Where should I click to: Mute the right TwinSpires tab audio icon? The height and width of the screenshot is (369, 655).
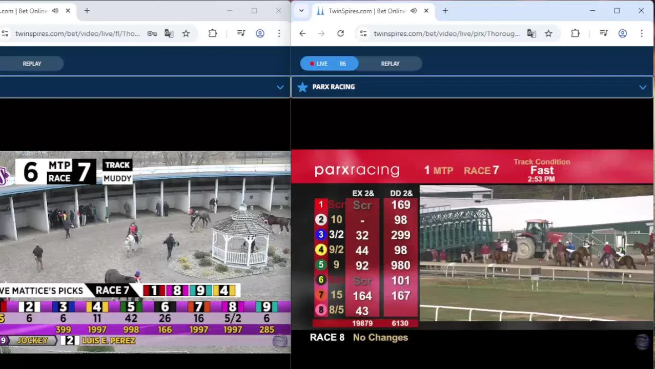point(414,11)
